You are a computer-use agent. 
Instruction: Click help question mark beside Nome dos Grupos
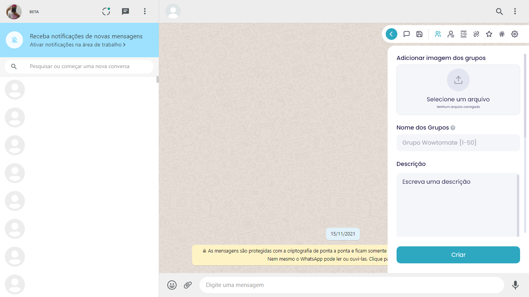(453, 128)
